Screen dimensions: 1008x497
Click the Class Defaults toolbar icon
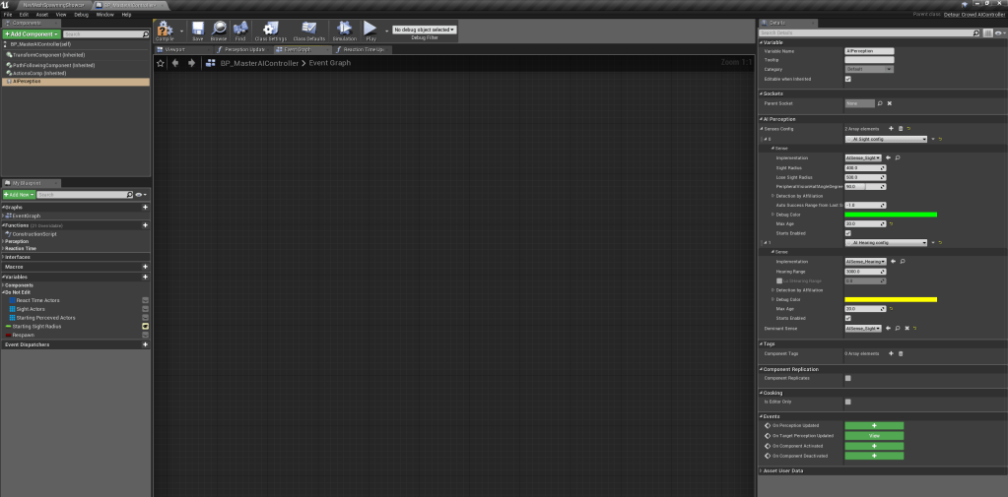click(309, 31)
